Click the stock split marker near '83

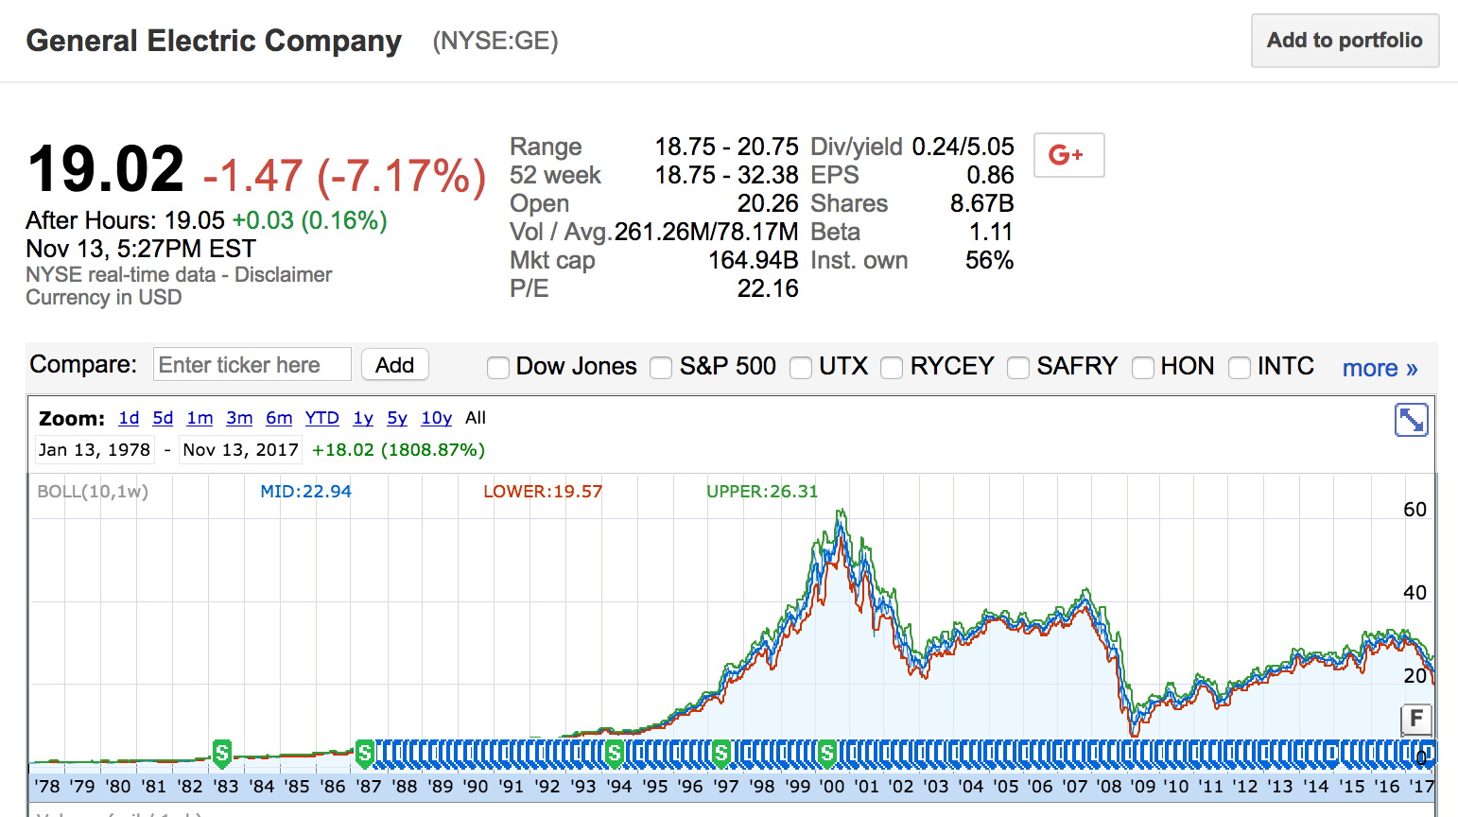[x=222, y=754]
